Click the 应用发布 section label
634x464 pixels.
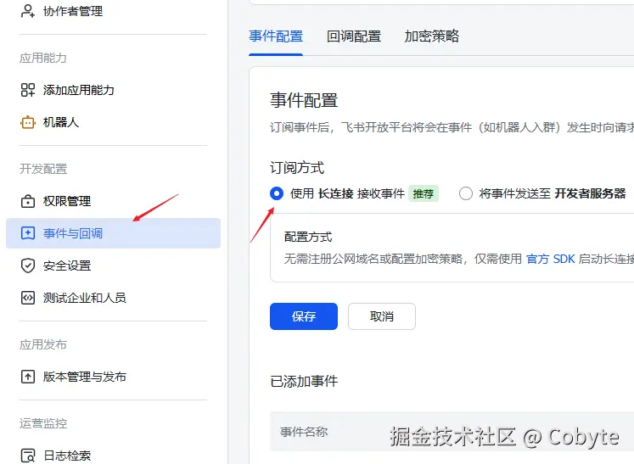43,344
